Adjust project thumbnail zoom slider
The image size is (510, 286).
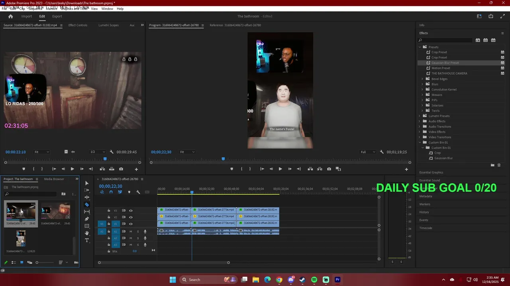(37, 263)
